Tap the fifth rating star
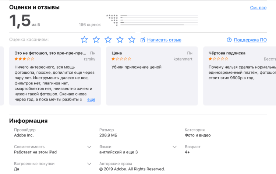 click(x=132, y=40)
